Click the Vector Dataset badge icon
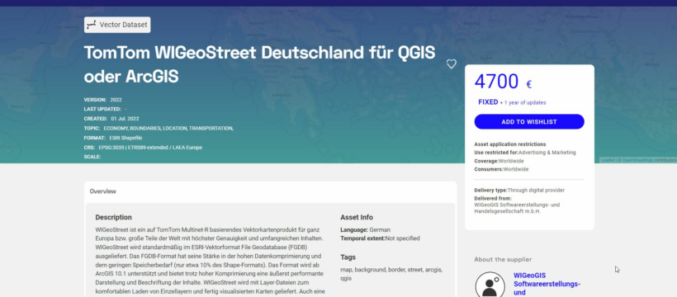The width and height of the screenshot is (677, 297). tap(91, 25)
